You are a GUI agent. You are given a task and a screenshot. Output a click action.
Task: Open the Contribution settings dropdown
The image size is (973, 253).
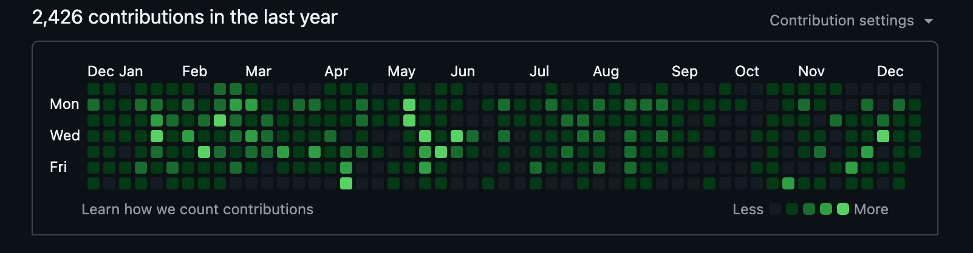pyautogui.click(x=851, y=21)
